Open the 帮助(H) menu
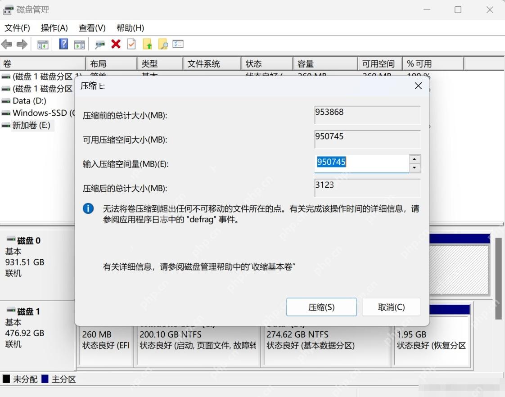This screenshot has height=397, width=505. coord(130,28)
